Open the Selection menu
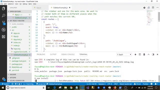 (x=11, y=4)
